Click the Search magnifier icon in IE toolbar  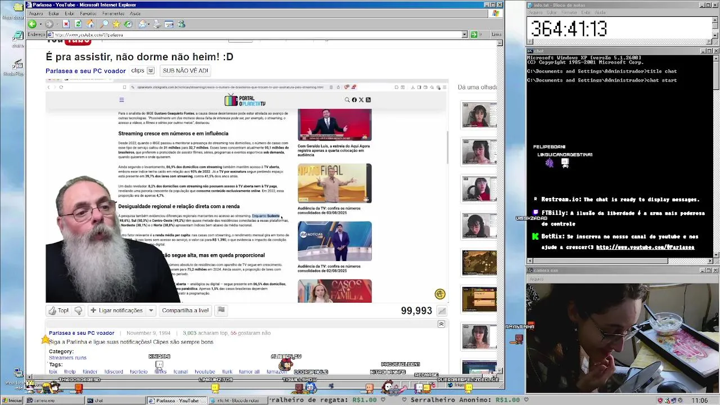click(104, 24)
